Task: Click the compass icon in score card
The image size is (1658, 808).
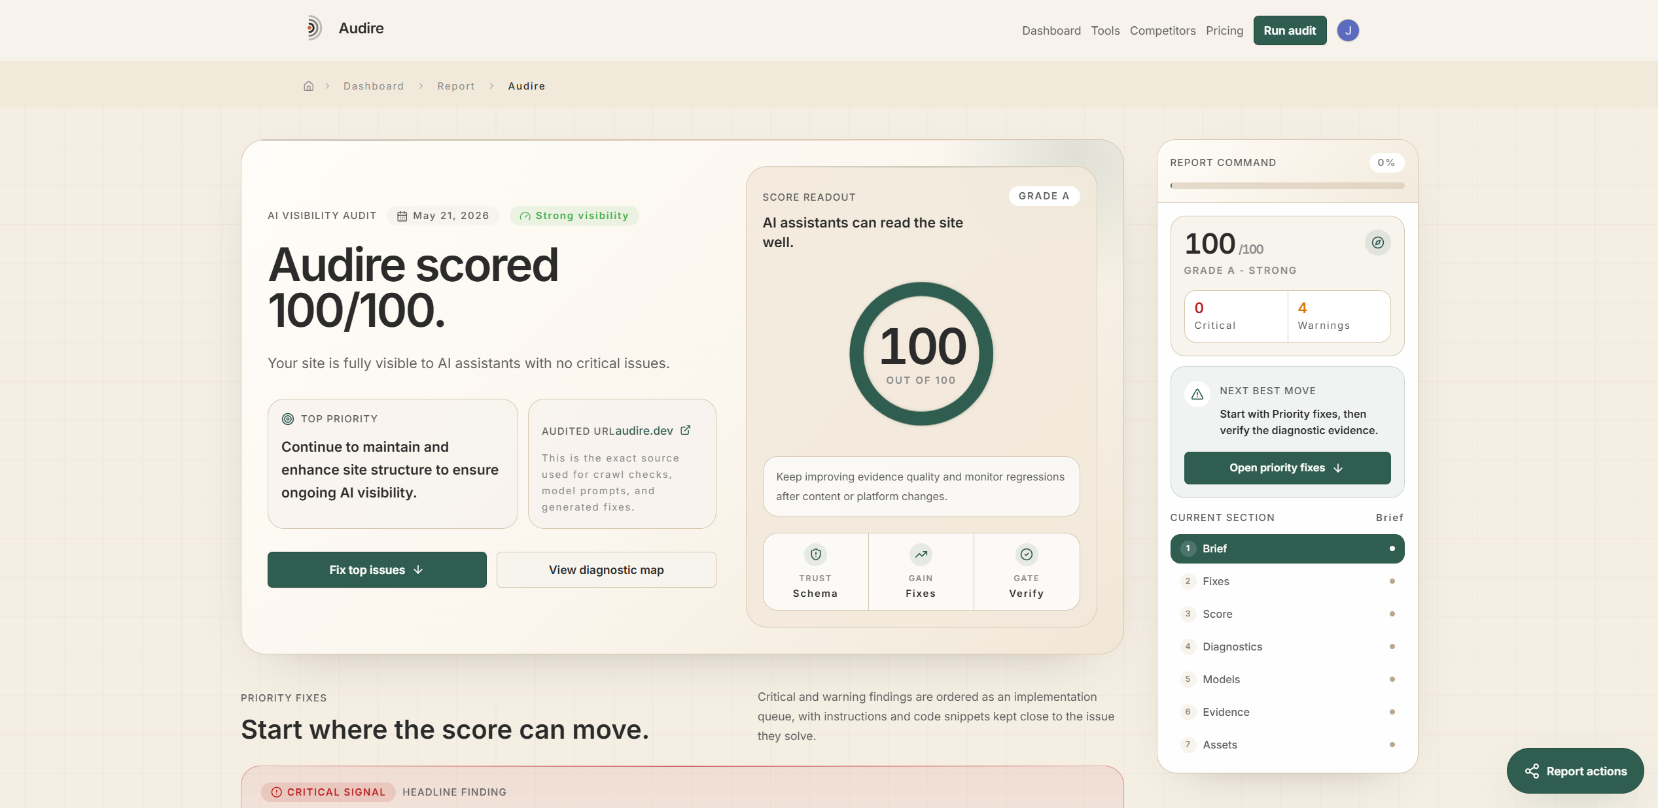Action: coord(1378,243)
